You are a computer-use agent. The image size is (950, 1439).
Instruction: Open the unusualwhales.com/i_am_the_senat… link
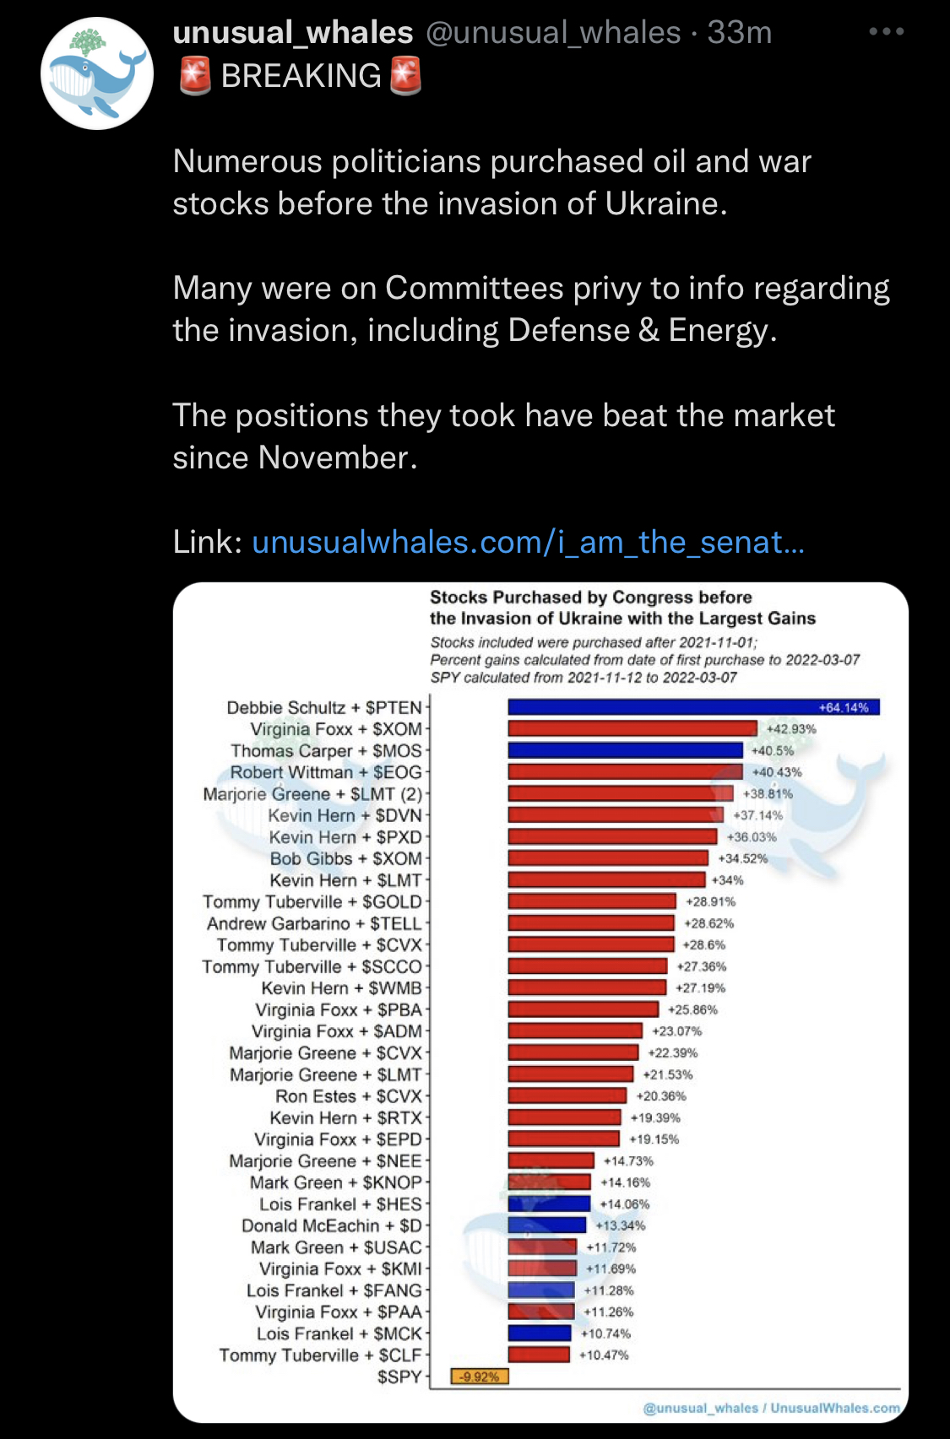528,542
